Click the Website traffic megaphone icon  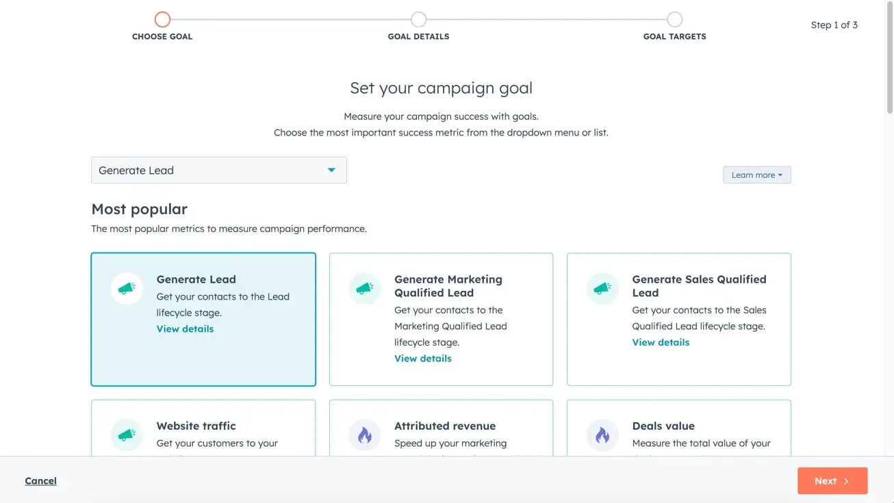(x=127, y=435)
